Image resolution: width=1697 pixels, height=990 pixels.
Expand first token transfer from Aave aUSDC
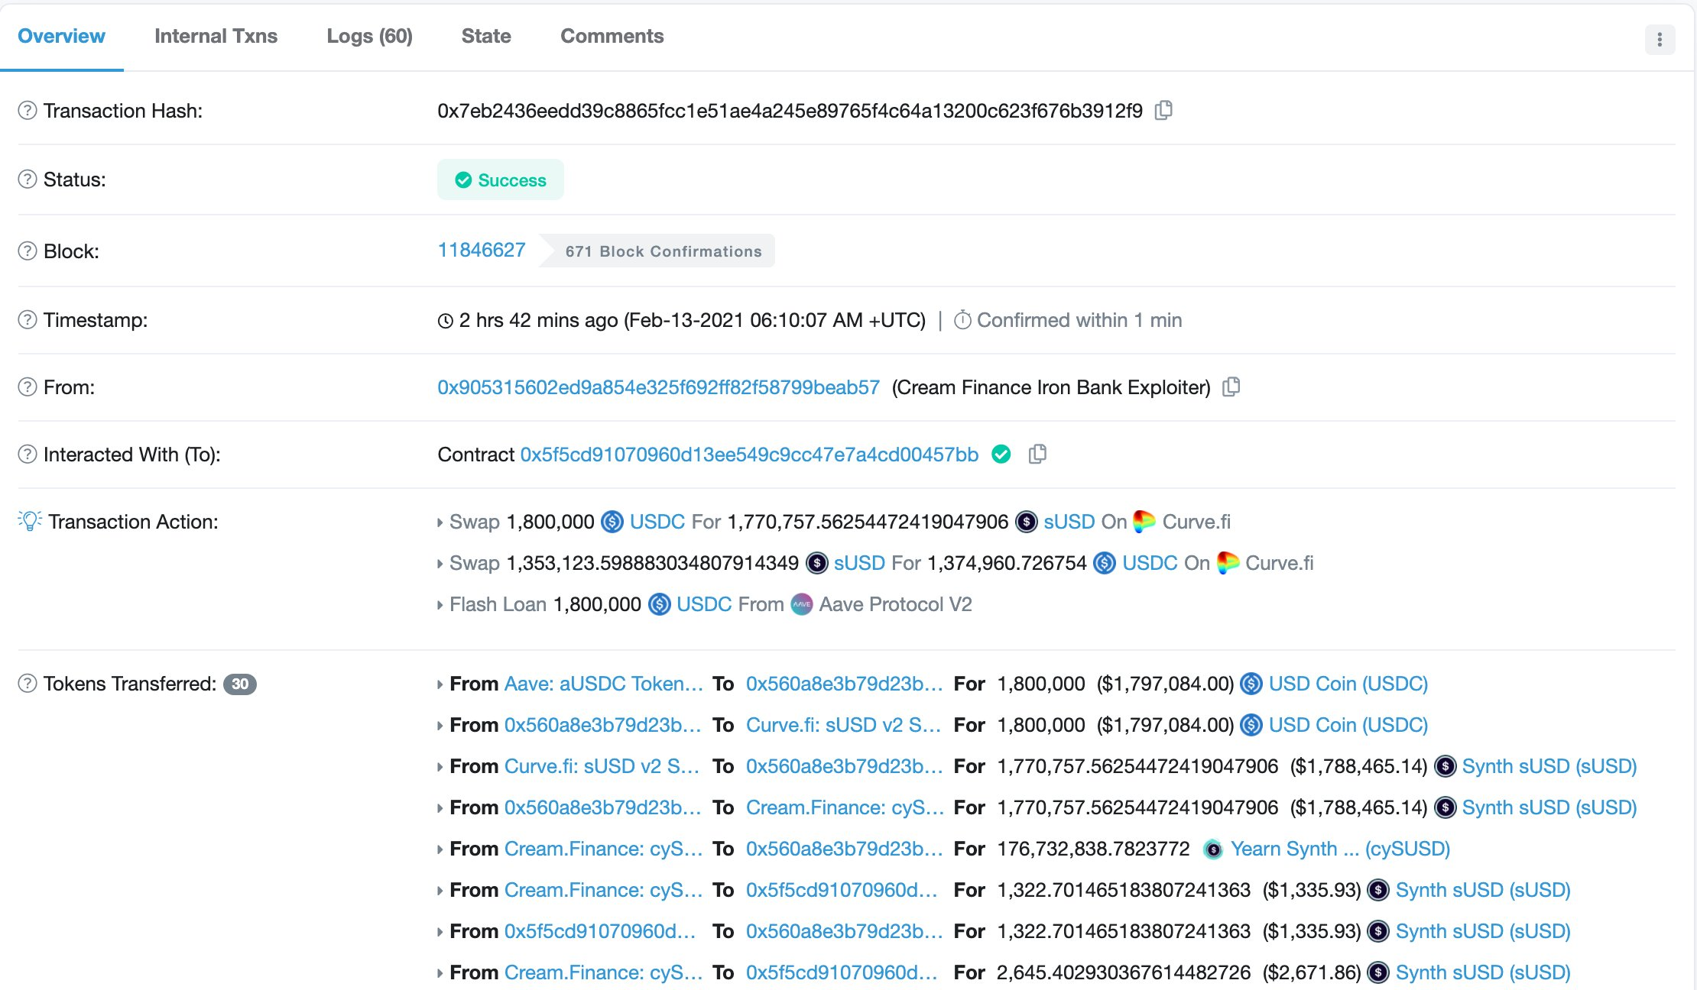point(440,684)
